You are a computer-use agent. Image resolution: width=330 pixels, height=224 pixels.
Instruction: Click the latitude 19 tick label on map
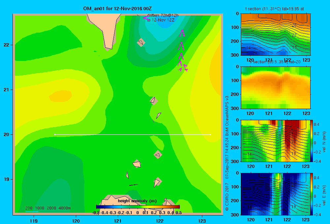click(7, 179)
